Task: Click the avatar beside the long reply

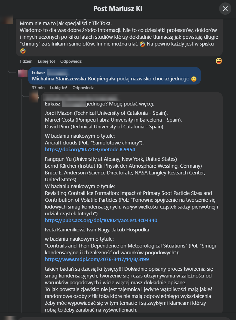Action: click(34, 97)
